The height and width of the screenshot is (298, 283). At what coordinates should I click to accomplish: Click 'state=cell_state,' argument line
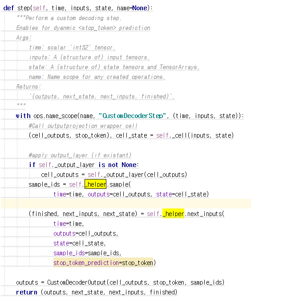pos(80,244)
